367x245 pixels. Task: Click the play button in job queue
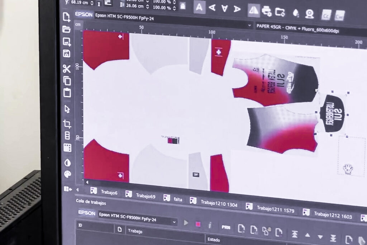click(186, 223)
